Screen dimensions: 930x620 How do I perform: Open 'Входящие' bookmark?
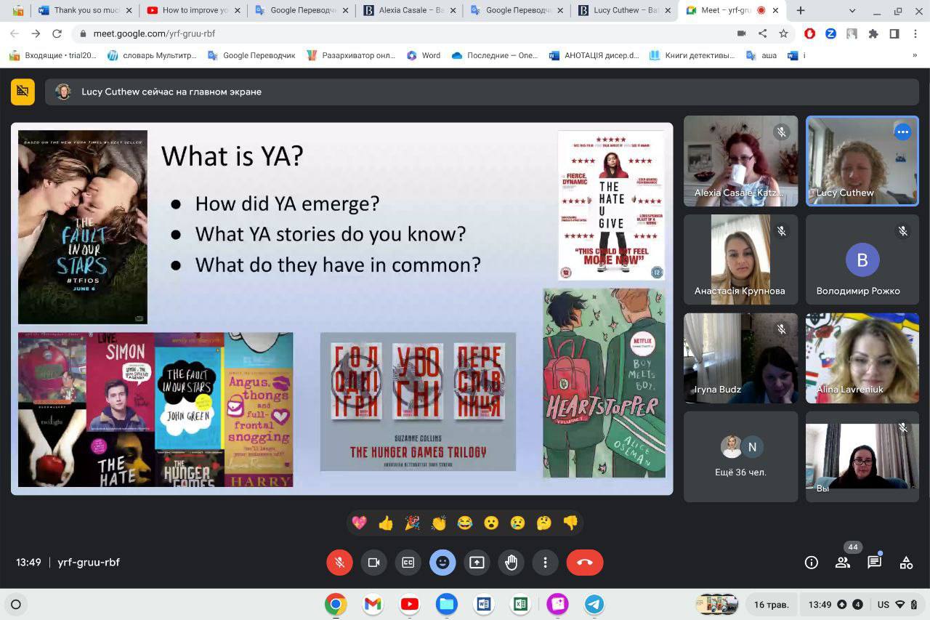click(x=53, y=55)
